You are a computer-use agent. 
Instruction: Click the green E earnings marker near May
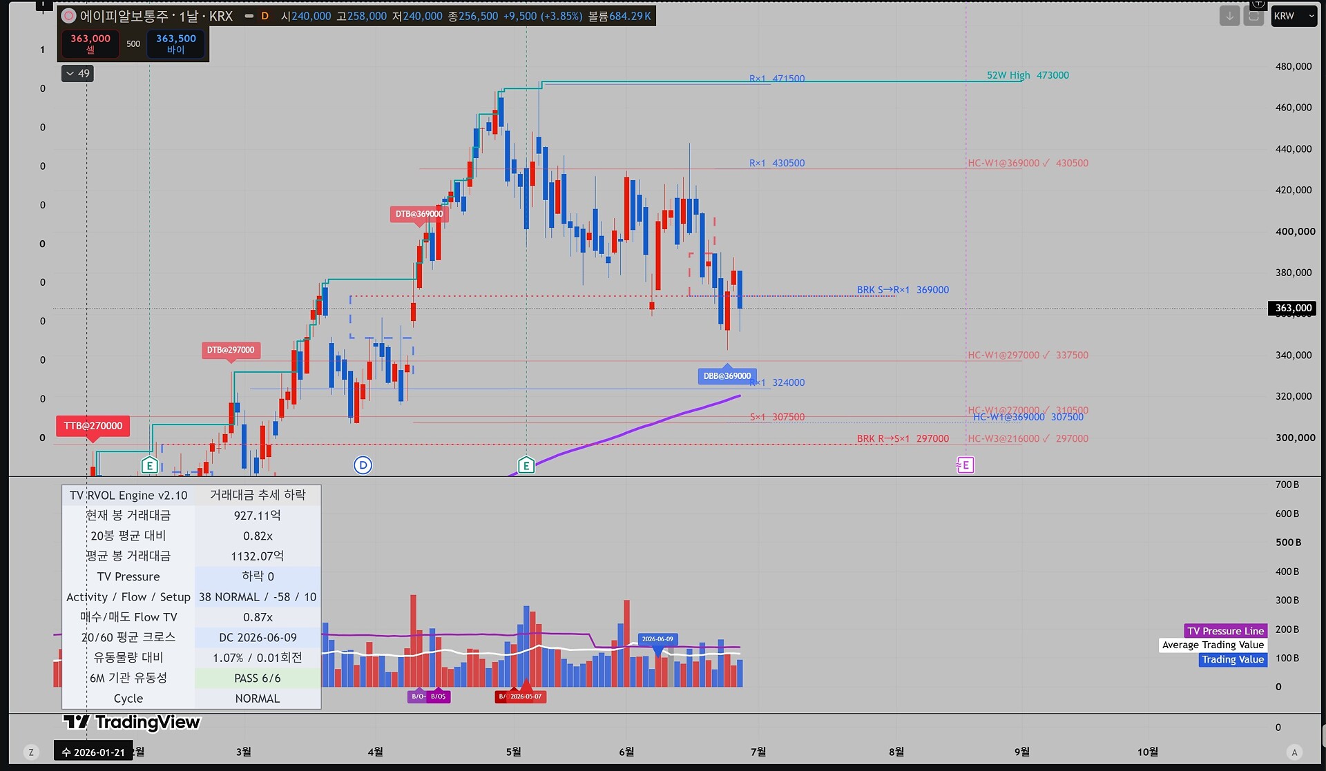click(526, 465)
